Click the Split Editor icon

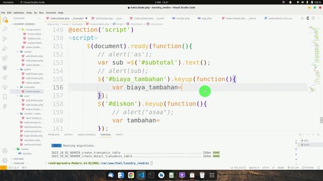click(313, 18)
